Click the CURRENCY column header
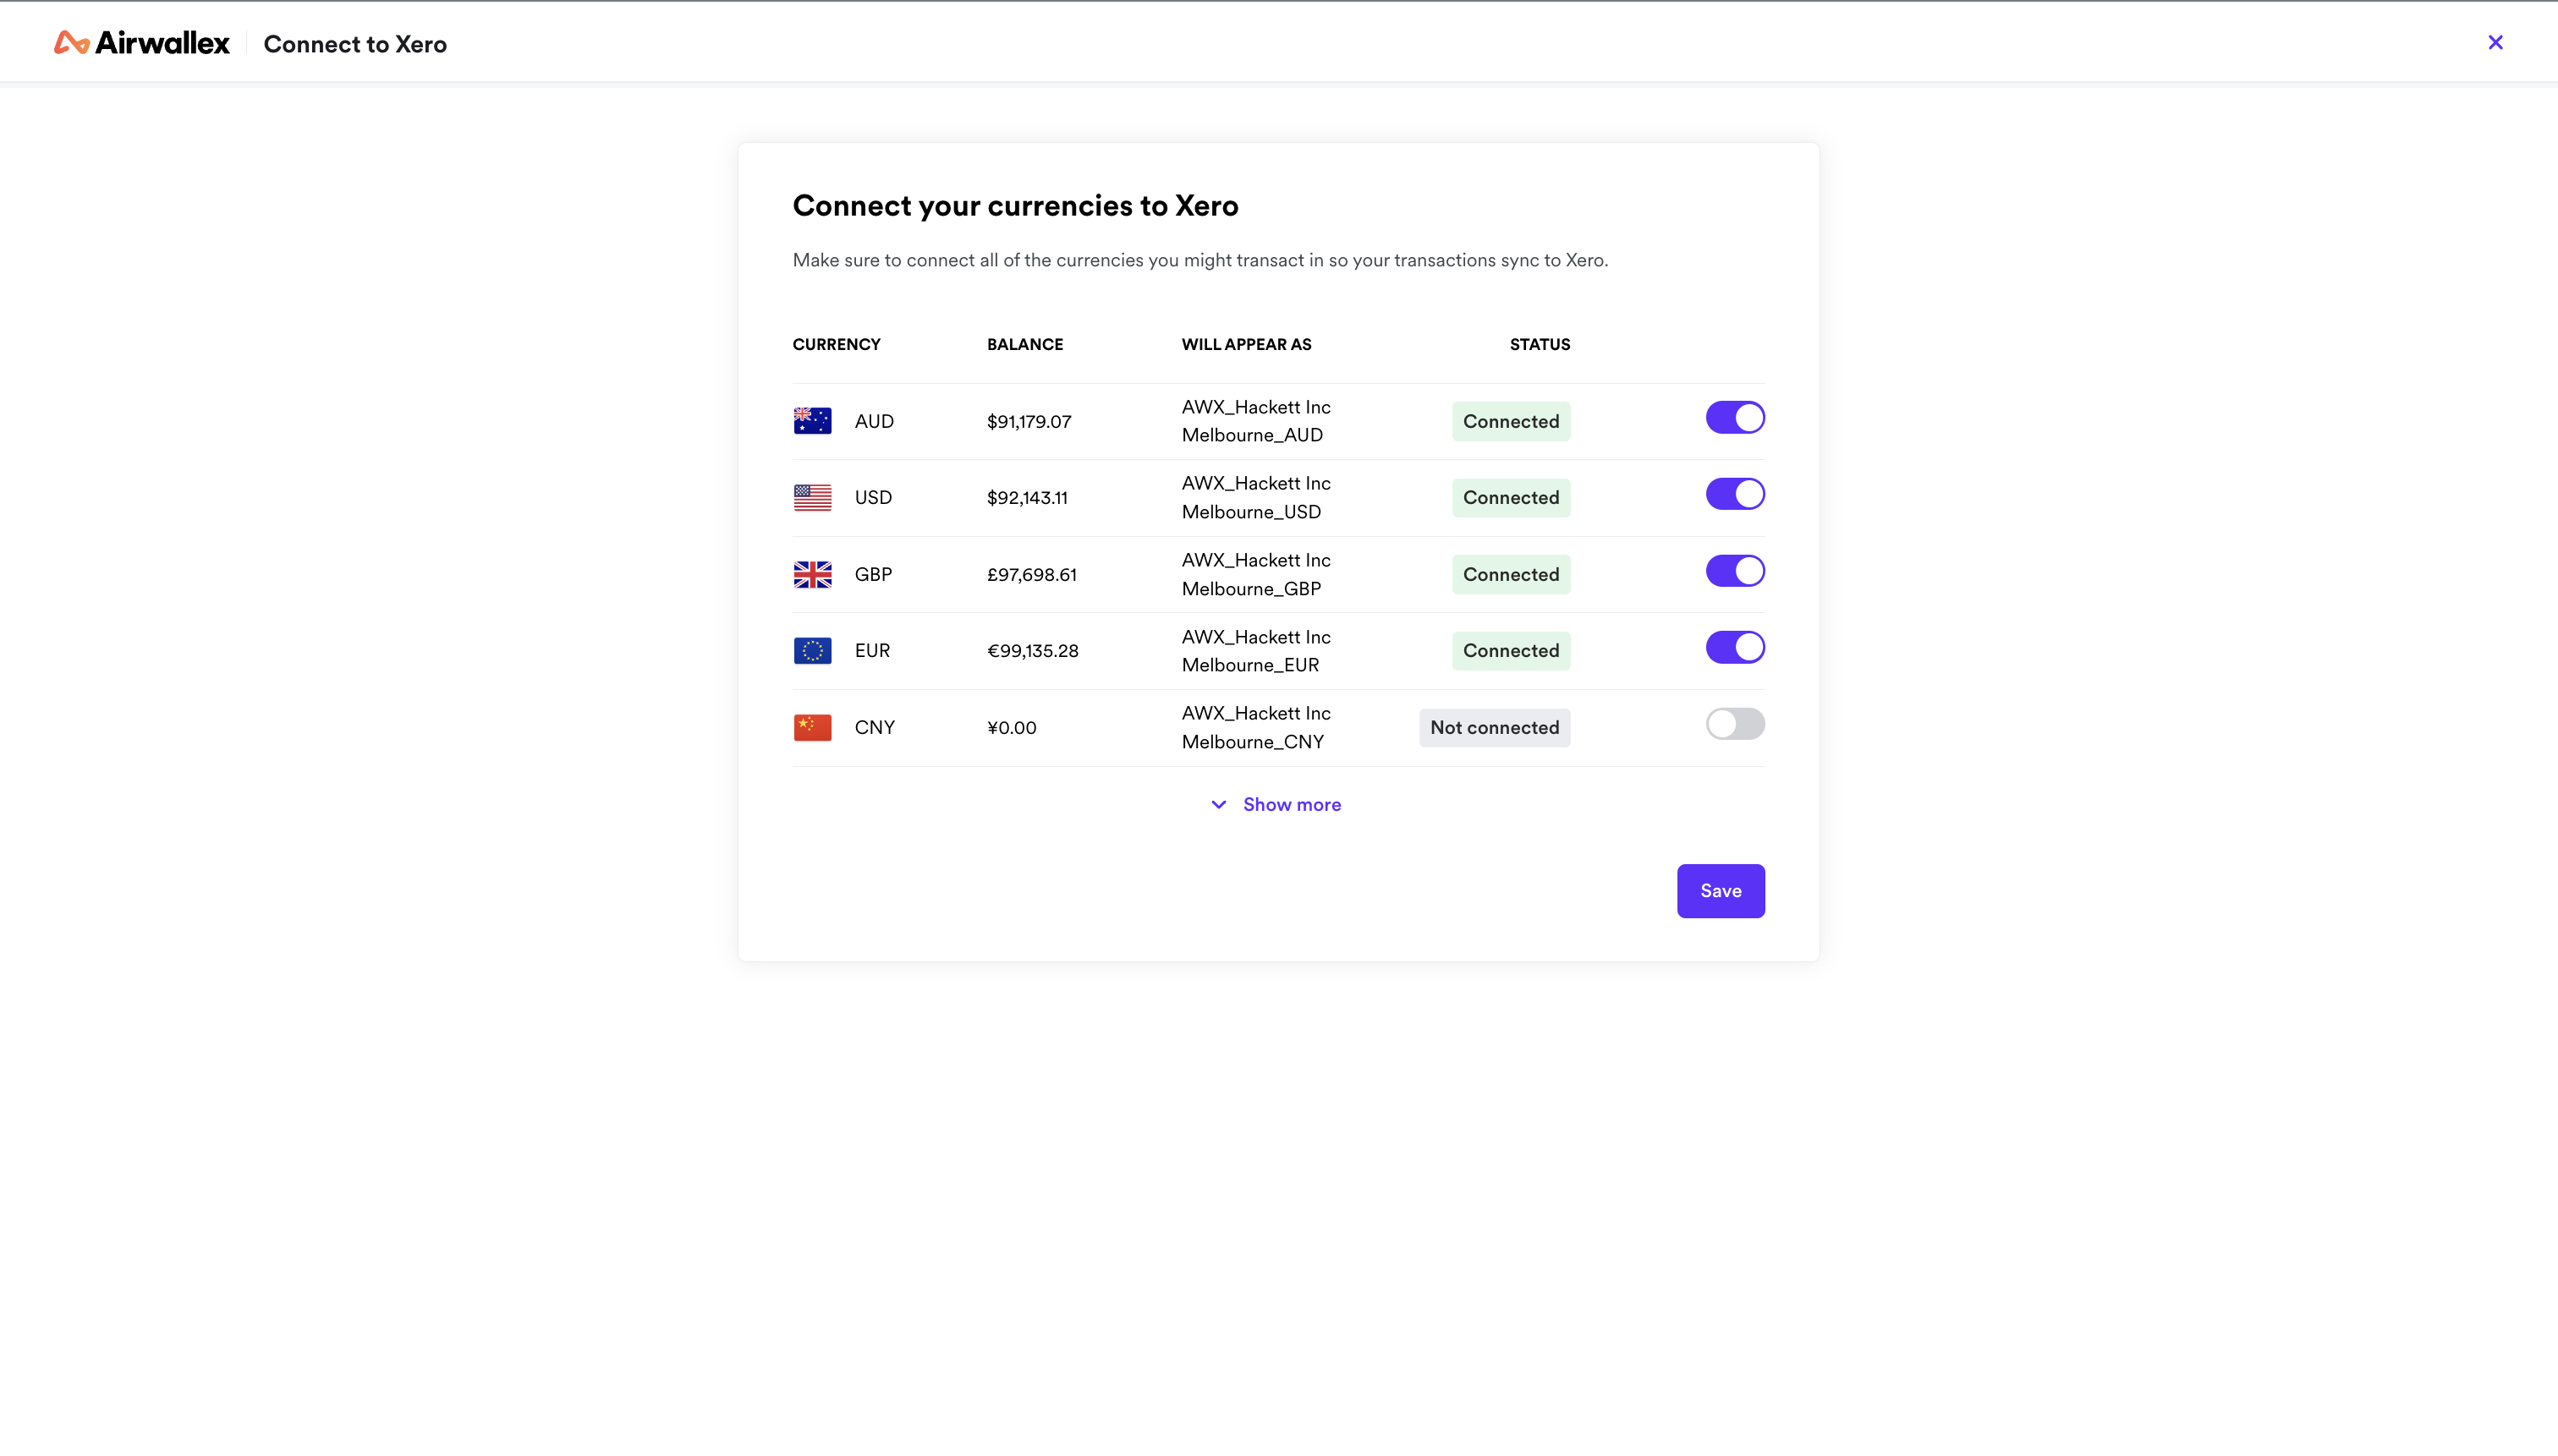 pos(837,344)
